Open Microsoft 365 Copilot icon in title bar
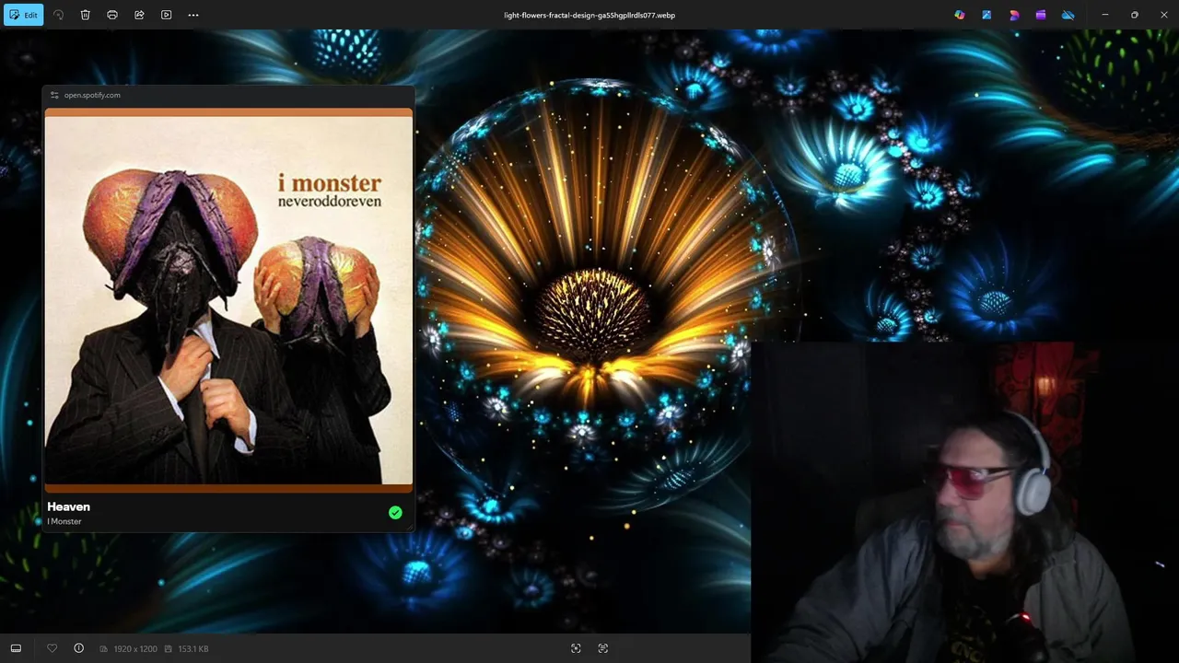 (960, 15)
